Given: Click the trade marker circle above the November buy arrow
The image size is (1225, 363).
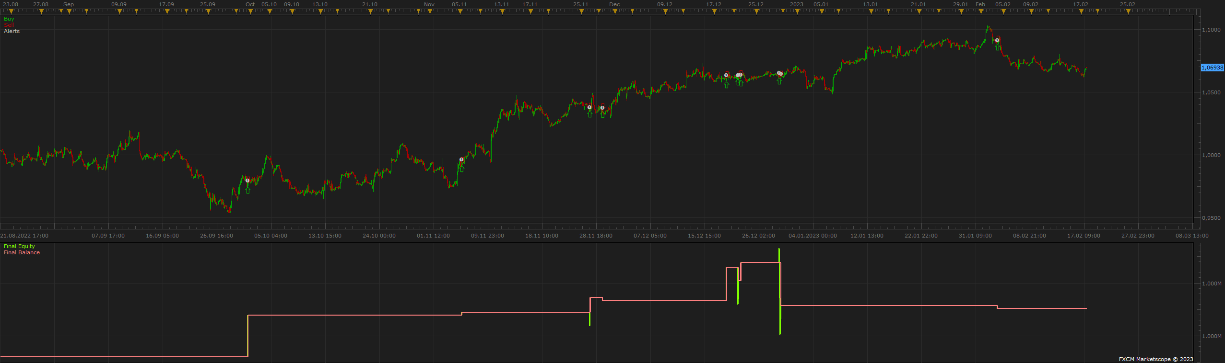Looking at the screenshot, I should coord(461,159).
